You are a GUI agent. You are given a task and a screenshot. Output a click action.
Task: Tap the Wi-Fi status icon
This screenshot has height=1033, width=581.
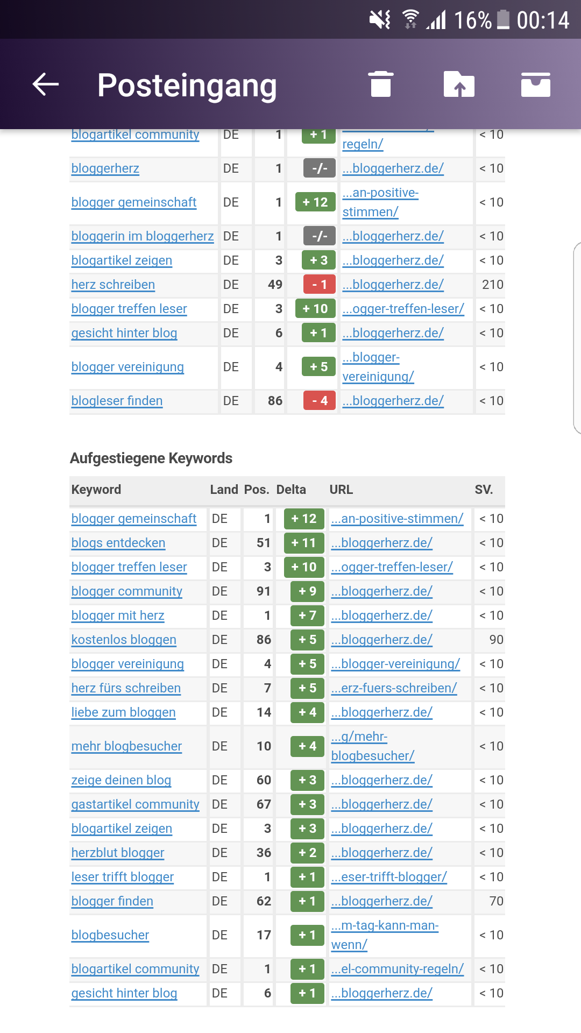point(410,20)
